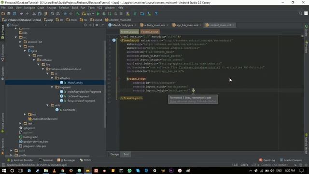Viewport: 309px width, 174px height.
Task: Switch to the activity_main.xml tab
Action: (154, 25)
